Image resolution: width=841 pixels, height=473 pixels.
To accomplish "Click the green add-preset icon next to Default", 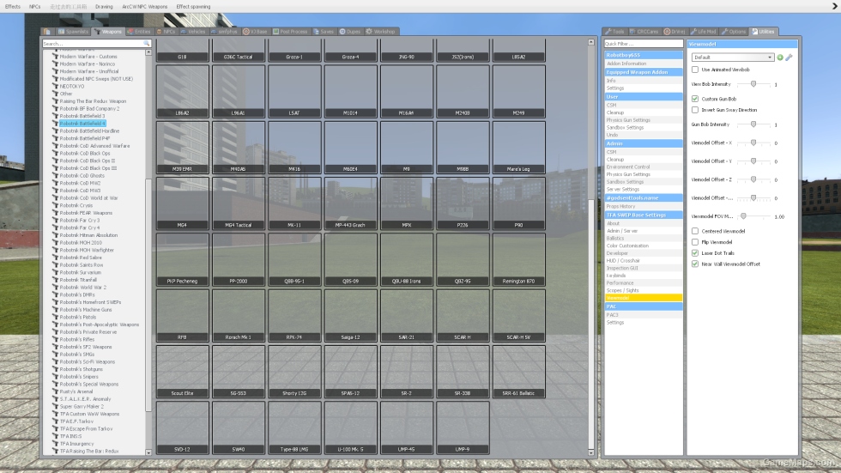I will (x=780, y=58).
